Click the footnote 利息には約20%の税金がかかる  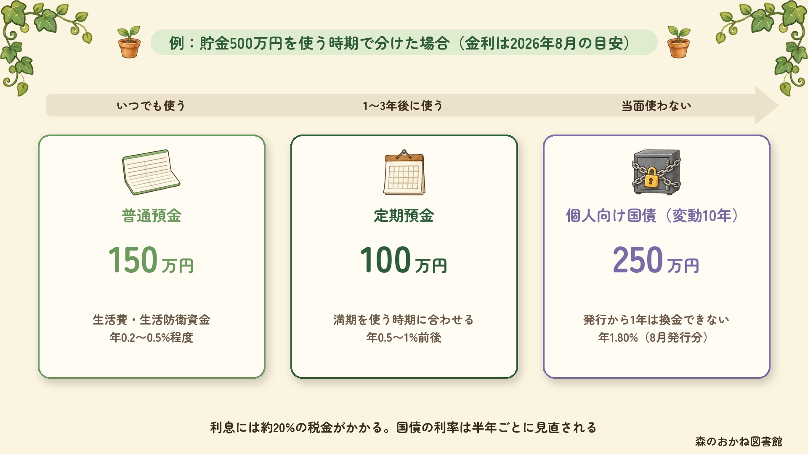(296, 428)
